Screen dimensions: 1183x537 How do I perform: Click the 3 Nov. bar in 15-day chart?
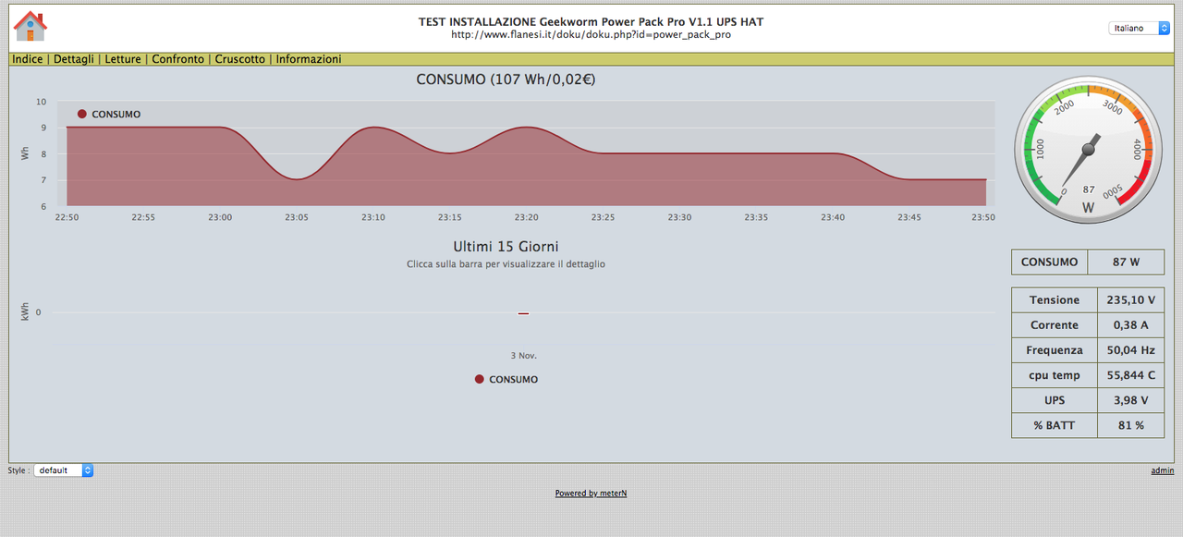tap(523, 313)
